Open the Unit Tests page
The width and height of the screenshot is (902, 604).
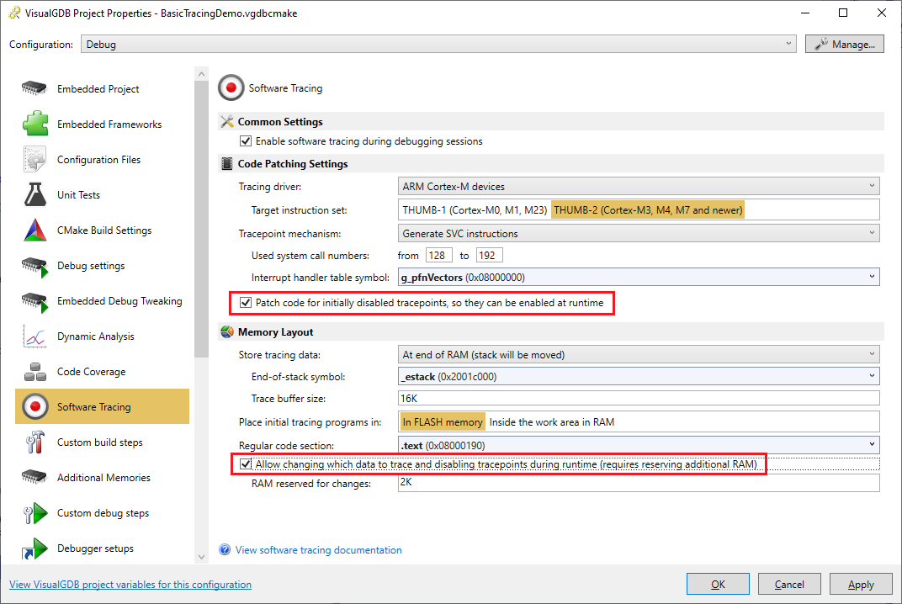[103, 194]
